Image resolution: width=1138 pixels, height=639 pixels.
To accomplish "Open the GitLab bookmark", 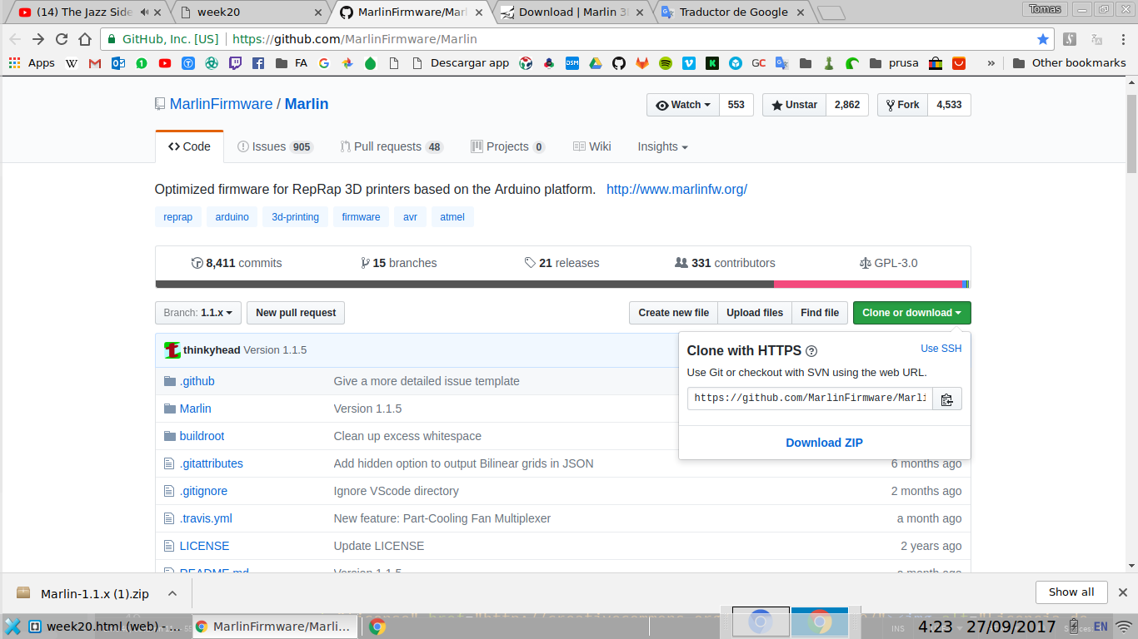I will 642,63.
